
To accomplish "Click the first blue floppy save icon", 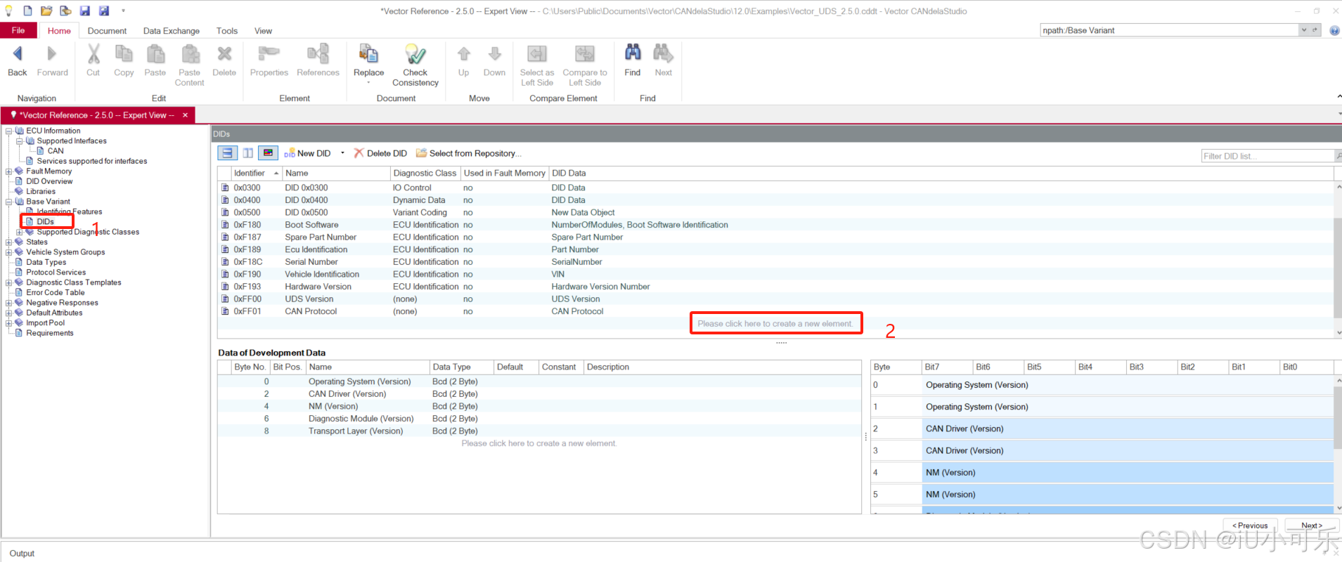I will click(84, 11).
